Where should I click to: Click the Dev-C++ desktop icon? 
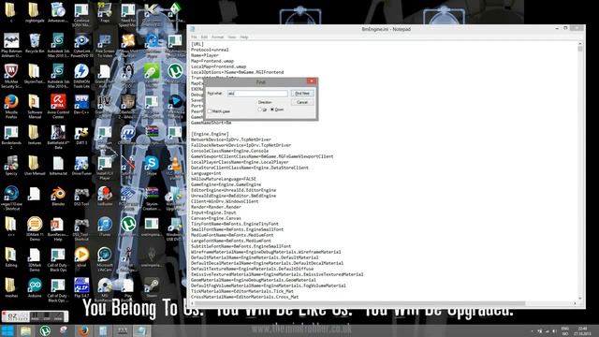click(81, 105)
